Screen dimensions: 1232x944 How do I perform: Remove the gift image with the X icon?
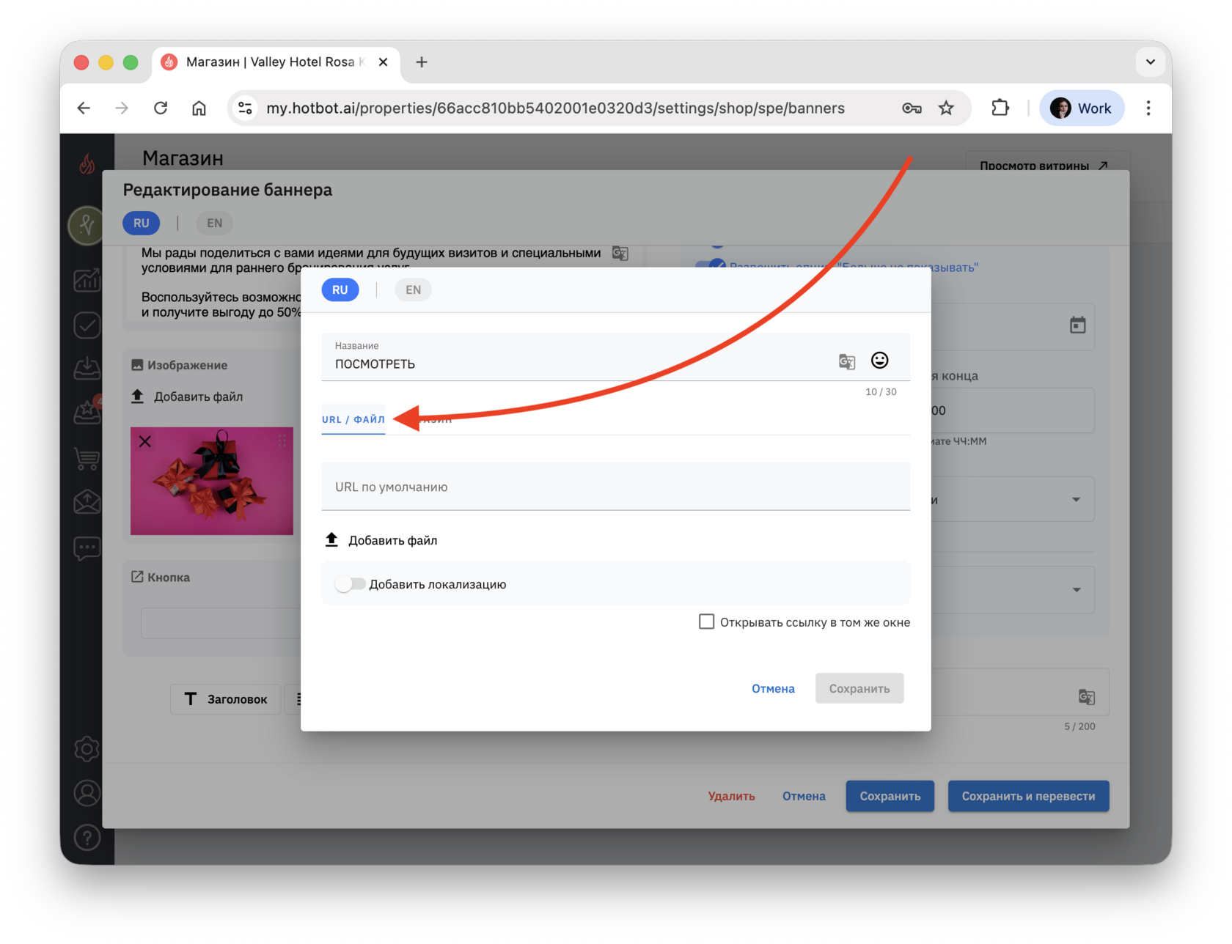click(145, 441)
